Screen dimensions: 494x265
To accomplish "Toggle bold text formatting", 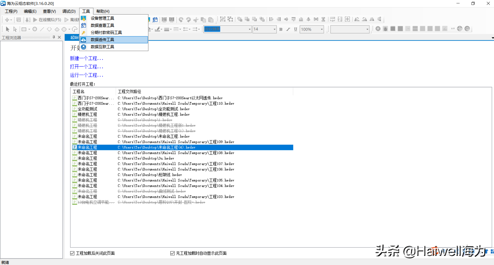I will (x=281, y=29).
